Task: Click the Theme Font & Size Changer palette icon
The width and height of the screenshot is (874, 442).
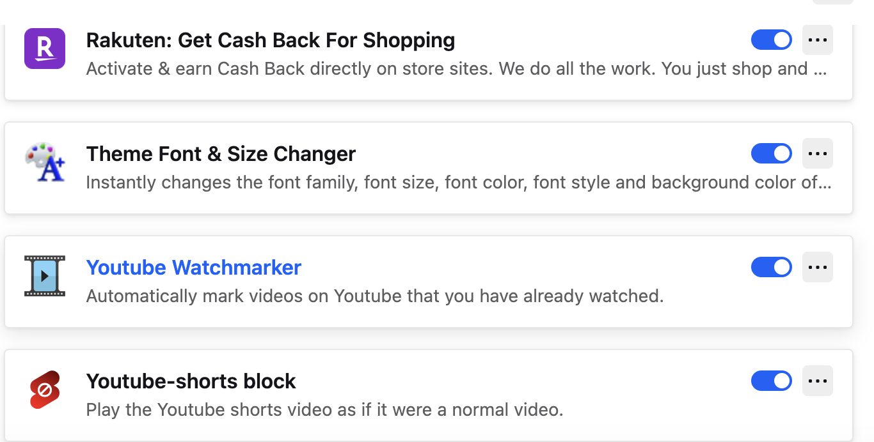Action: coord(44,162)
